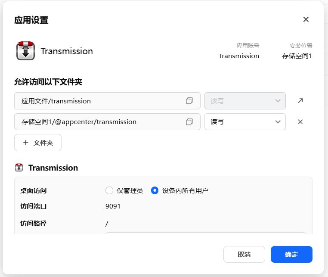
Task: Click the 访问端口 label
Action: click(34, 206)
